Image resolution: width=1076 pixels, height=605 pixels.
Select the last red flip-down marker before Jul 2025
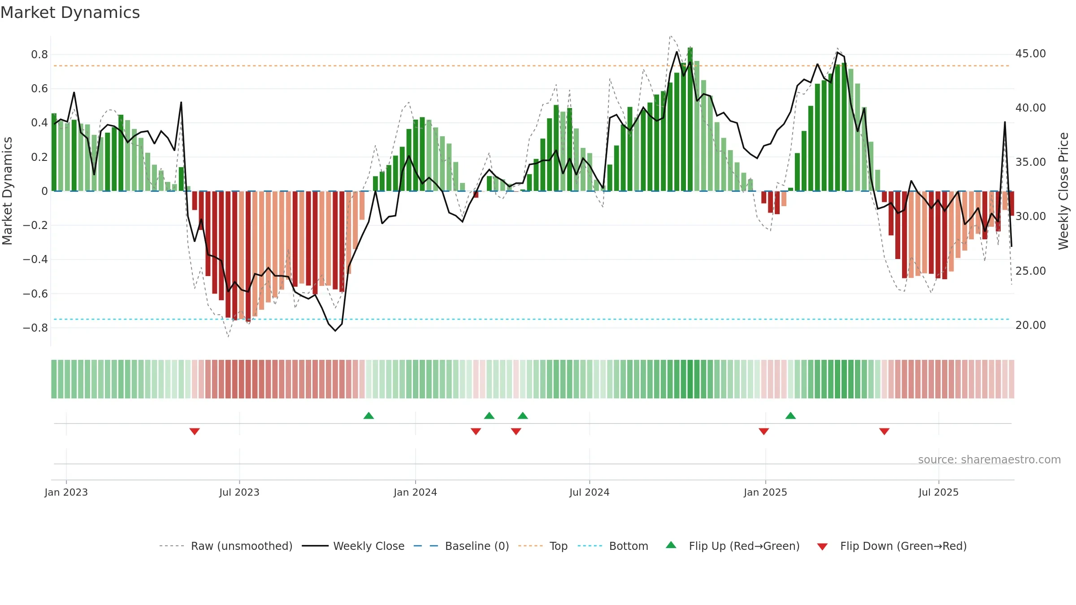[x=885, y=431]
